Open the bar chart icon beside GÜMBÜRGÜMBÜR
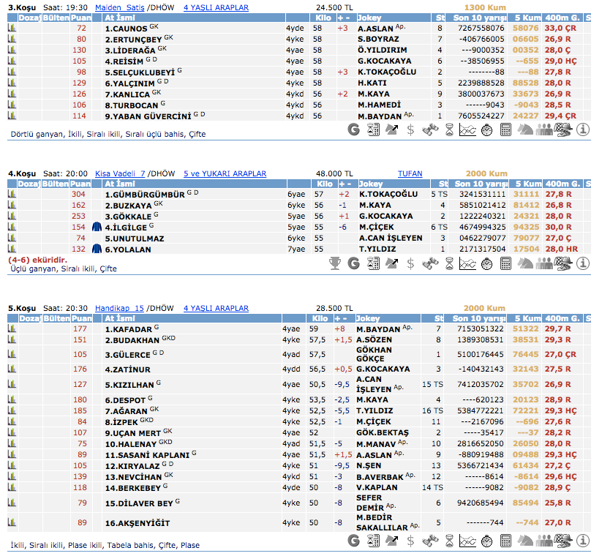Viewport: 602px width, 556px height. pyautogui.click(x=12, y=195)
